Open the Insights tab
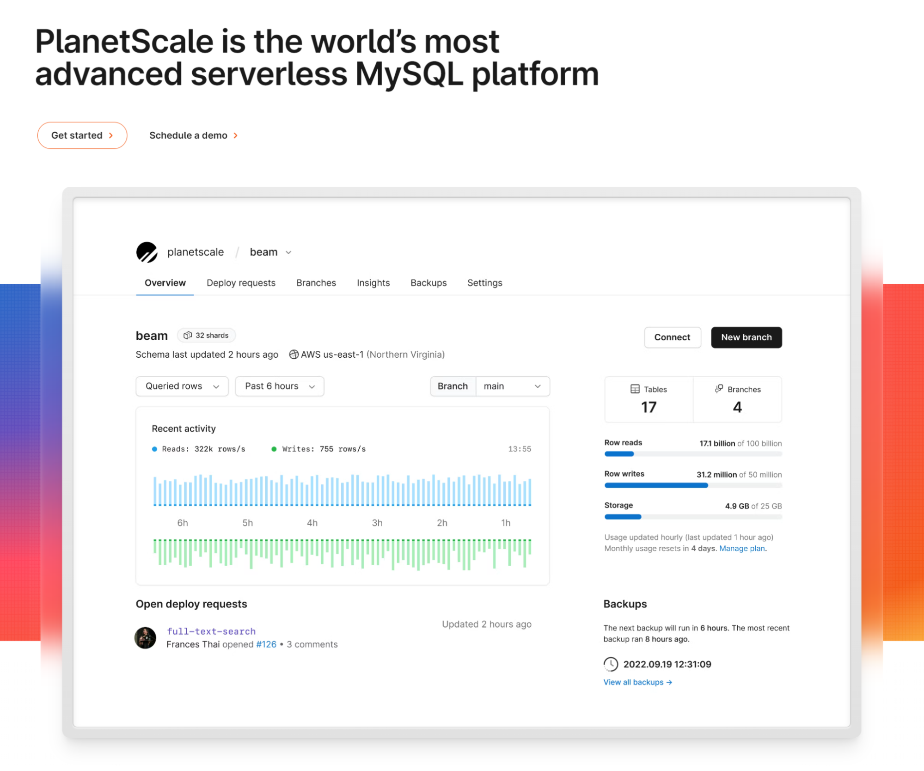The width and height of the screenshot is (924, 771). (x=373, y=283)
